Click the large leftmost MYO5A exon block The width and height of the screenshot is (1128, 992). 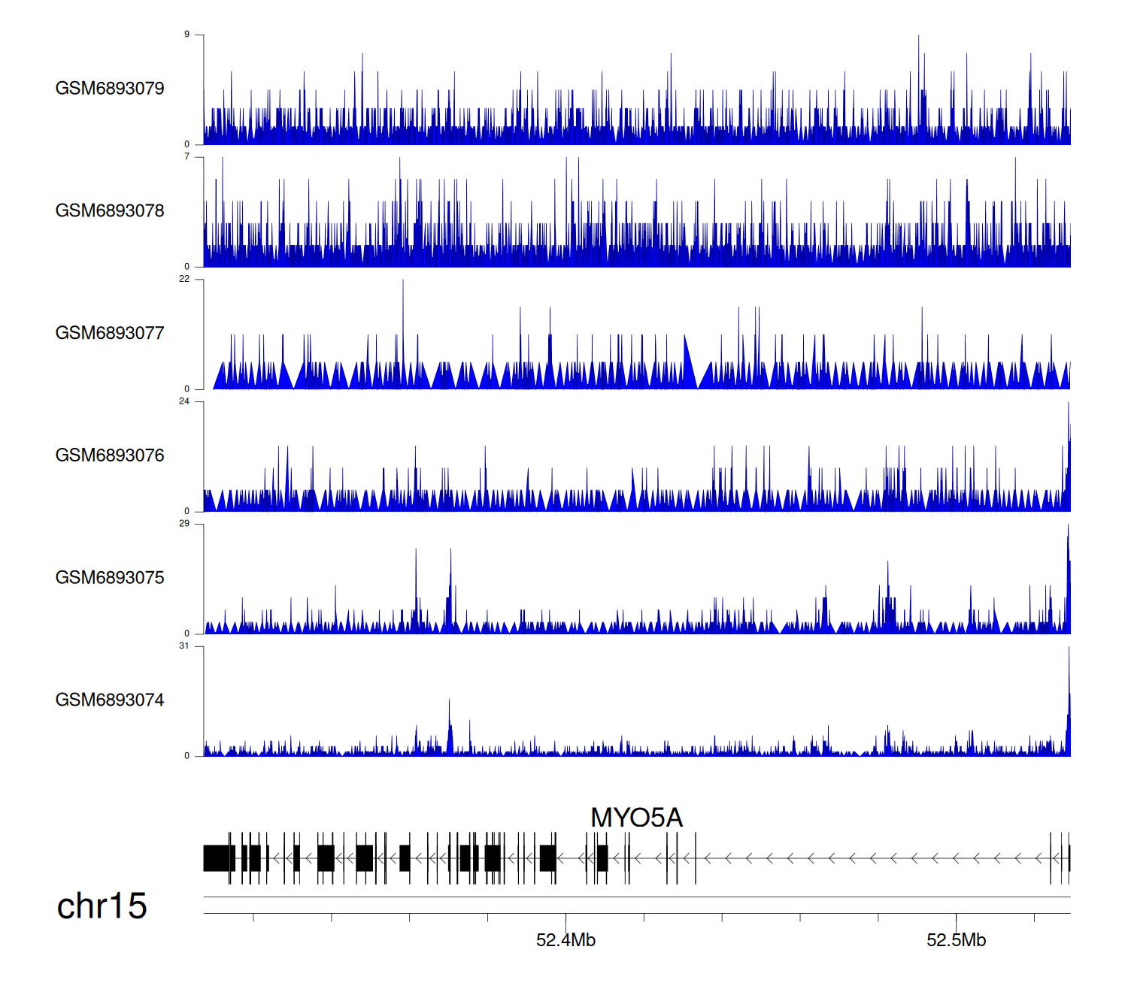219,858
